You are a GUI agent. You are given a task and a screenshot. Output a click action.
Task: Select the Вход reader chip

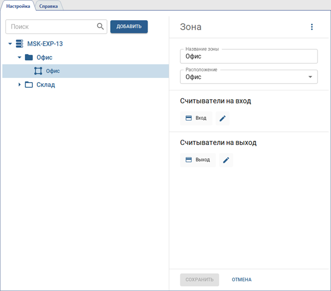coord(196,118)
